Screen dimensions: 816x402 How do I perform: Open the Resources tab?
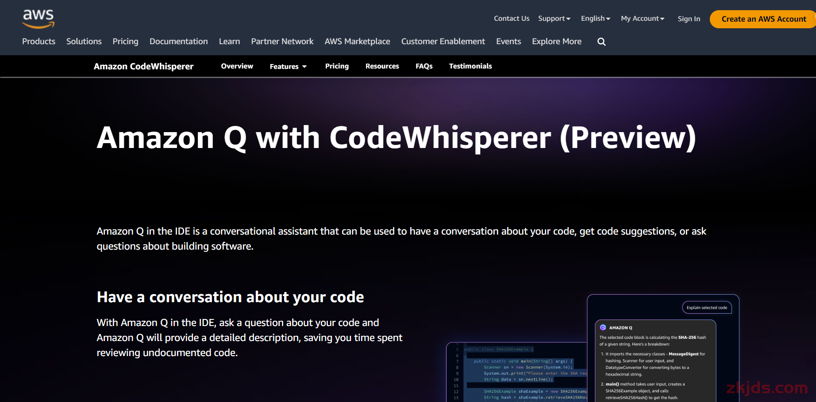[382, 66]
